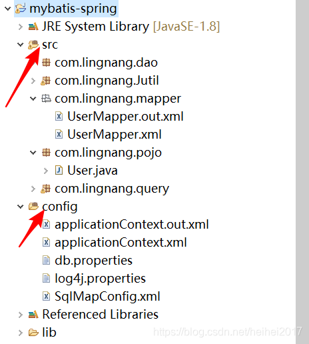Select the db.properties file name

[x=93, y=261]
